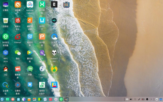Screen dimensions: 163x102
Task: Select the 微信 WeChat desktop icon
Action: [x=18, y=53]
